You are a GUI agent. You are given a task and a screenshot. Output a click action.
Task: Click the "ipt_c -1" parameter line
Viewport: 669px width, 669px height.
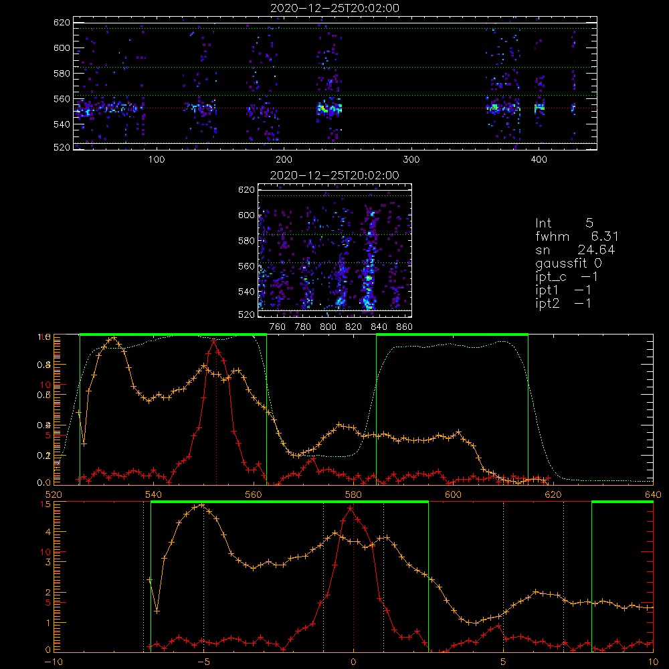566,277
